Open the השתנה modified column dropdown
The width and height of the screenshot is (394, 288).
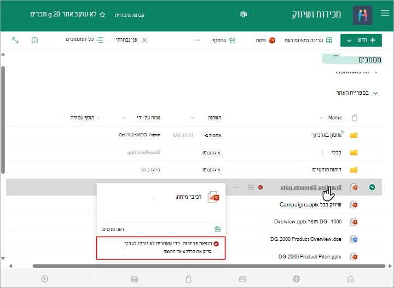(x=193, y=118)
